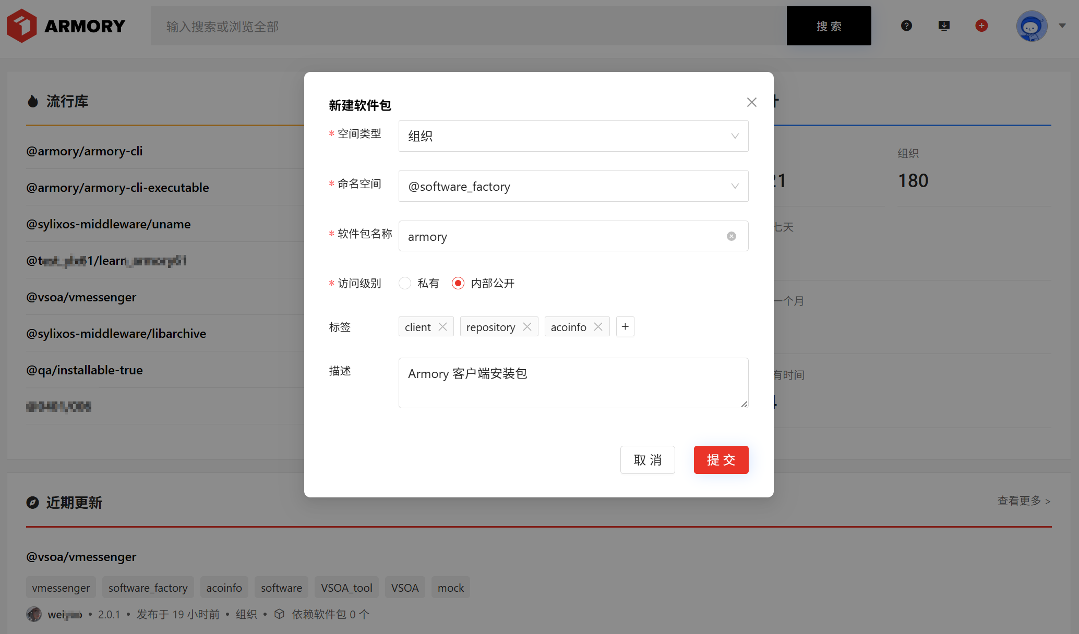Click the repository tag label
Viewport: 1079px width, 634px height.
490,326
